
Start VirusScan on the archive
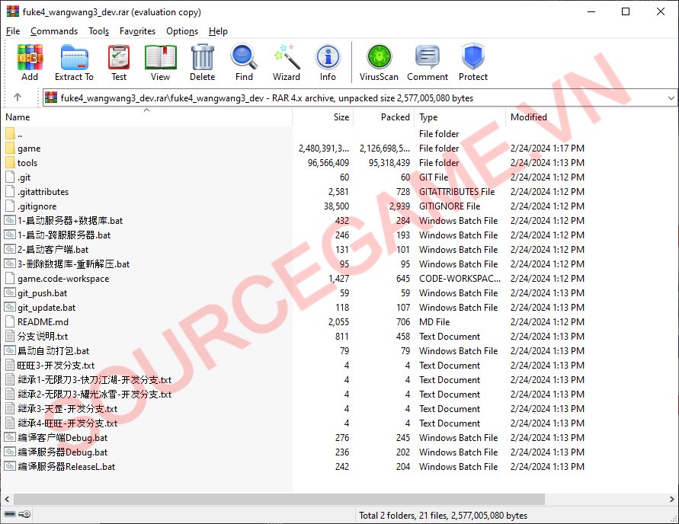click(x=379, y=62)
